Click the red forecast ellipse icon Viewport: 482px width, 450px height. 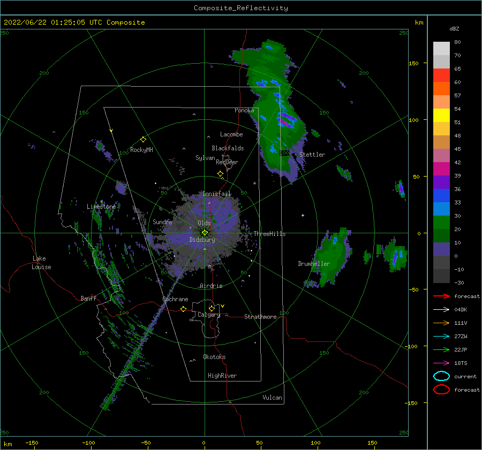click(x=441, y=390)
